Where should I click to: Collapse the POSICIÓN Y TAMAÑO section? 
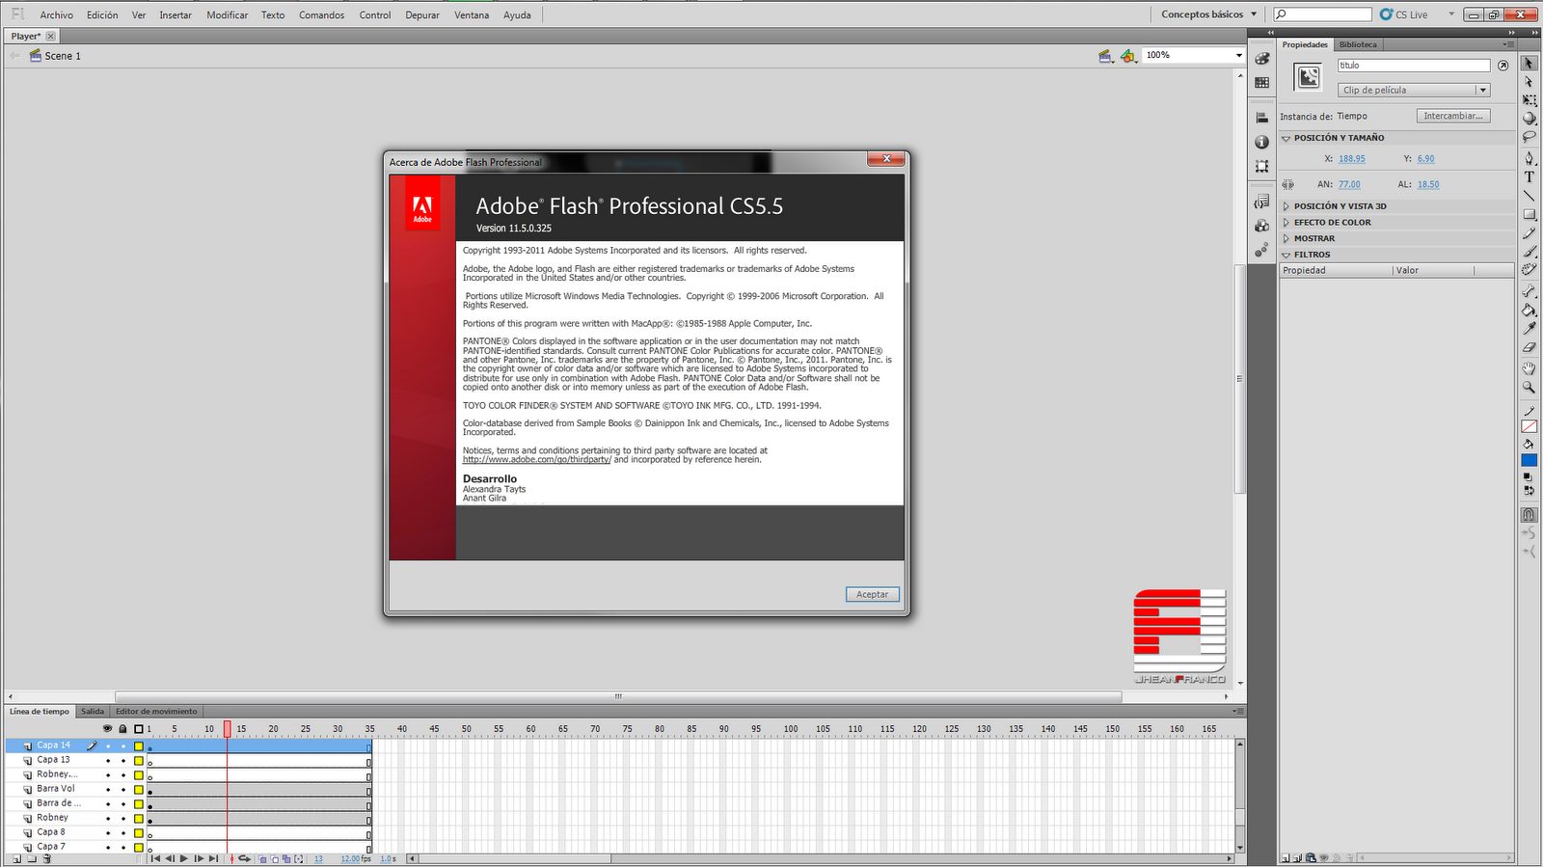1286,138
